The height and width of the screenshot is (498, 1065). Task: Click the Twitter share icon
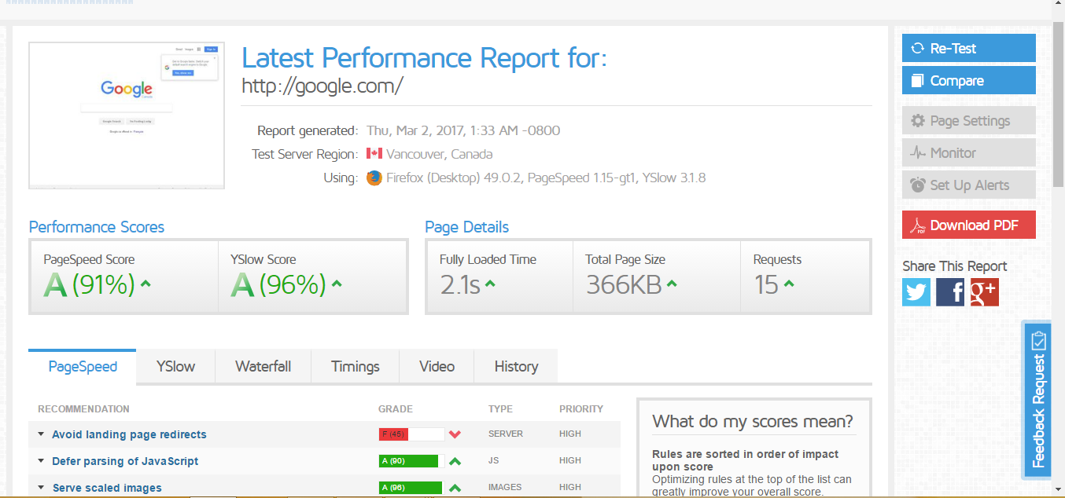pos(916,292)
